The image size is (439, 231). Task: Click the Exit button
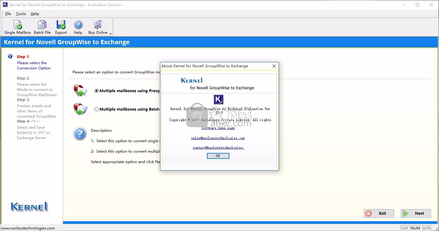coord(379,213)
